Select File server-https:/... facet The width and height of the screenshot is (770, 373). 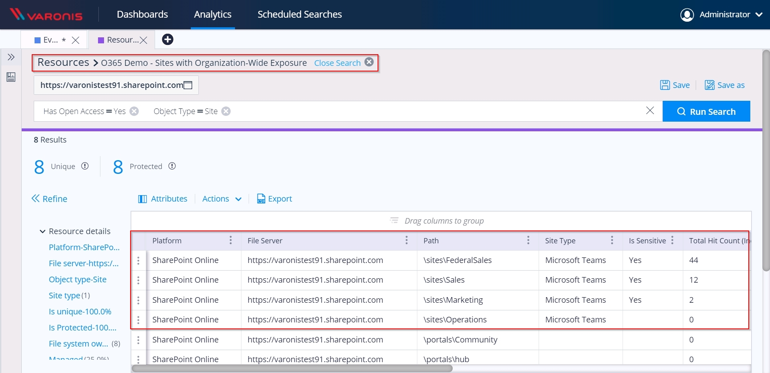coord(84,263)
